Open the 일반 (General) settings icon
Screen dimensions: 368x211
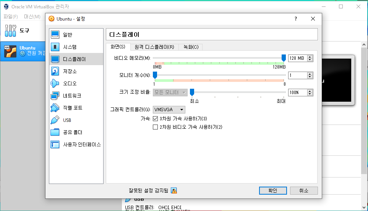(x=55, y=35)
